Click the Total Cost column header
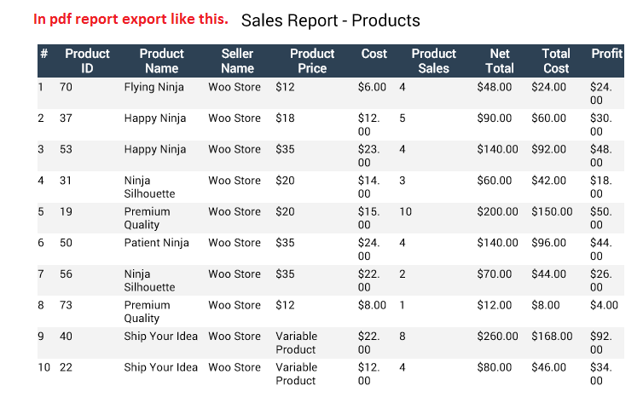Viewport: 643px width, 403px height. (x=556, y=60)
